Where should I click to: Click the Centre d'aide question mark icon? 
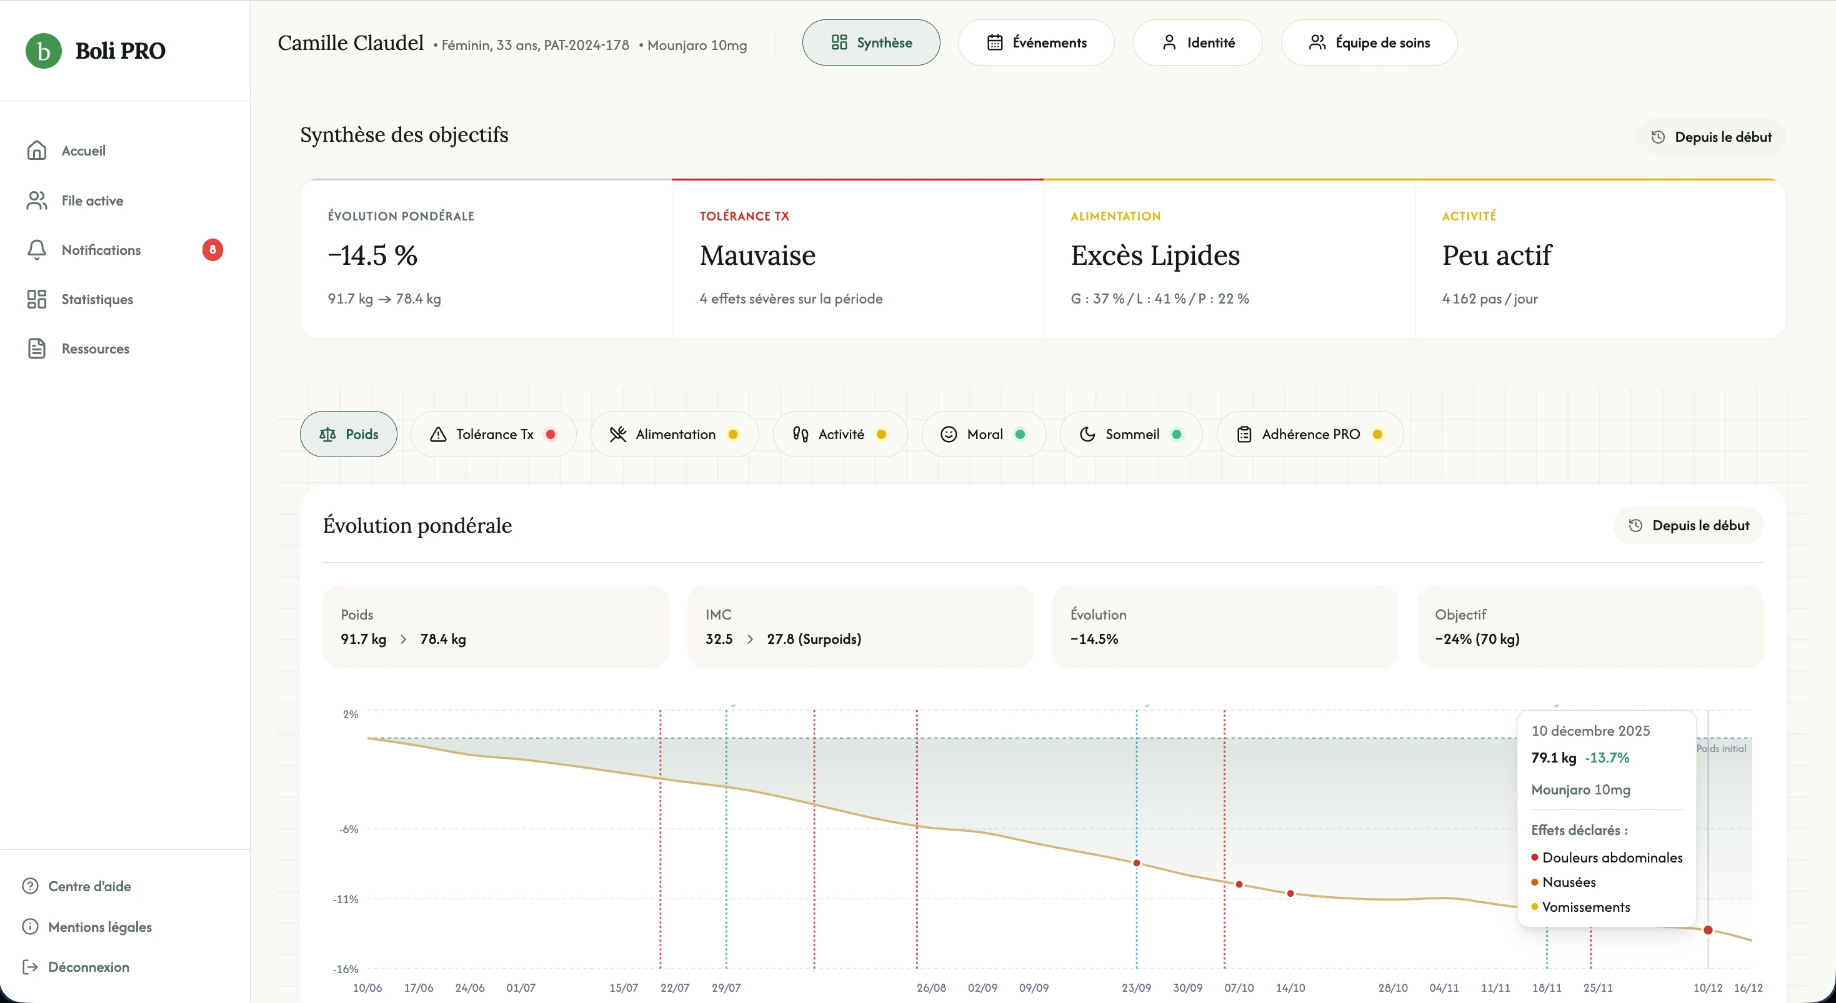30,886
